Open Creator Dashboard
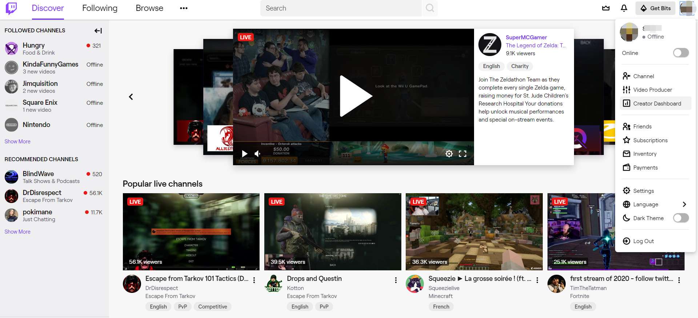This screenshot has width=698, height=318. pos(656,103)
